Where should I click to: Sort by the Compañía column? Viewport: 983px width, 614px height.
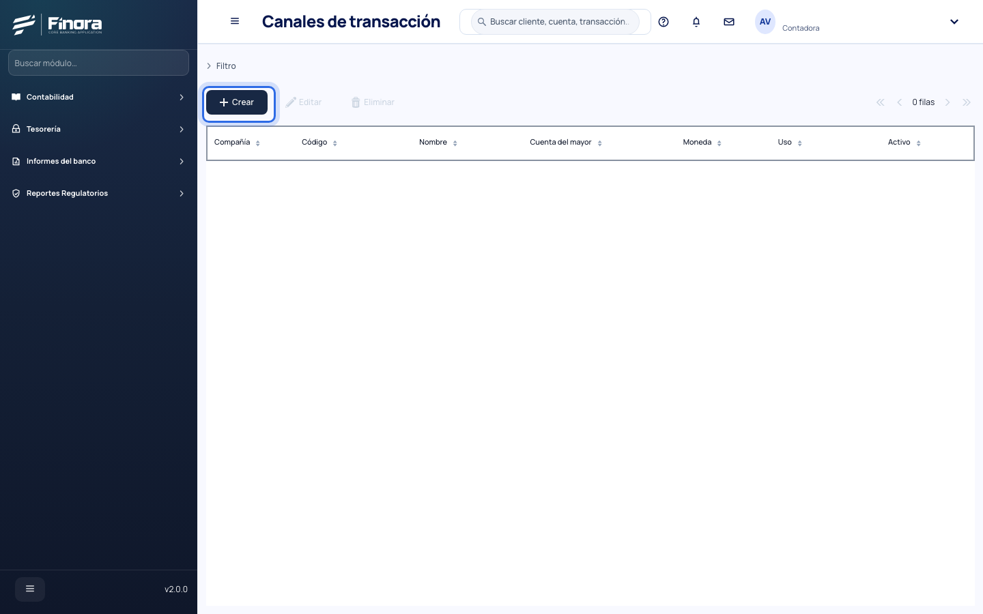click(x=237, y=143)
